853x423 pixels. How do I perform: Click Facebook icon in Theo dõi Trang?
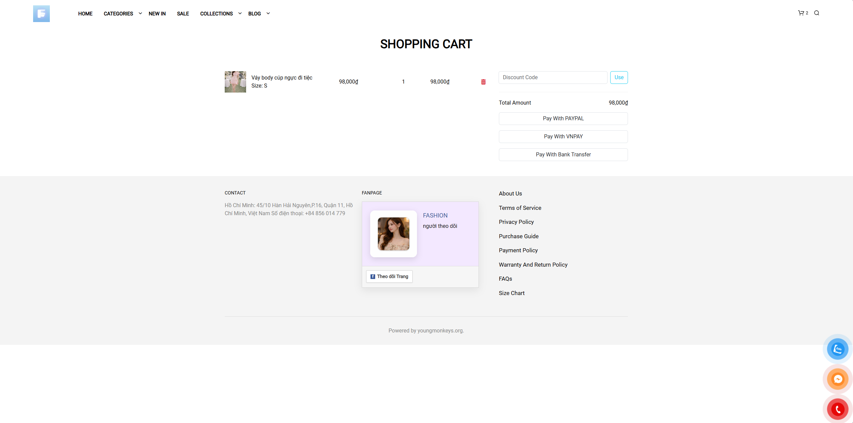[372, 277]
